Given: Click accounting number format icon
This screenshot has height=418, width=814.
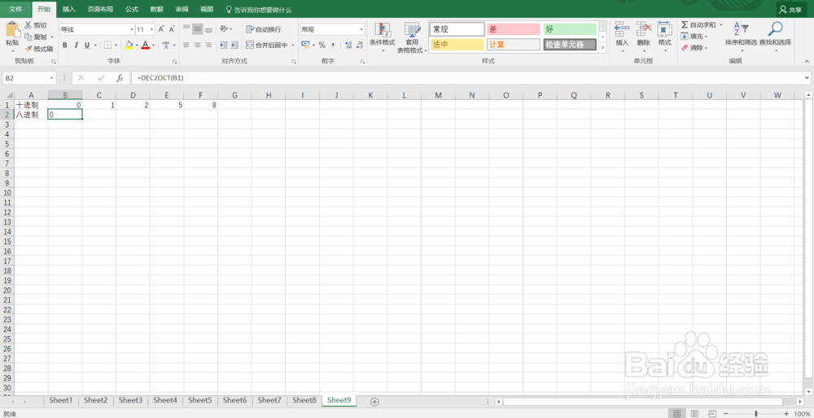Looking at the screenshot, I should point(305,45).
